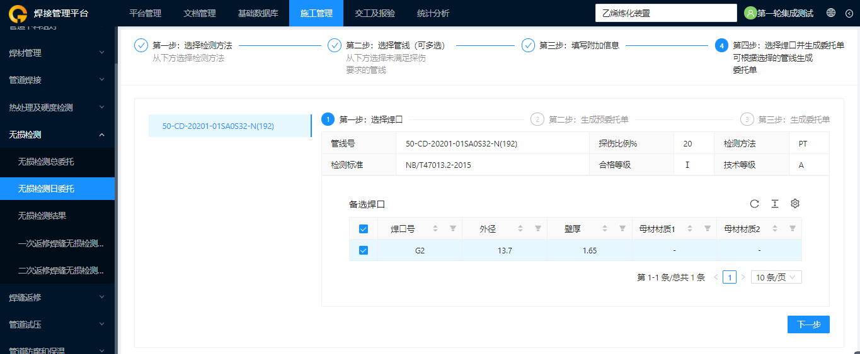
Task: Select the 施工管理 top menu
Action: pyautogui.click(x=316, y=13)
